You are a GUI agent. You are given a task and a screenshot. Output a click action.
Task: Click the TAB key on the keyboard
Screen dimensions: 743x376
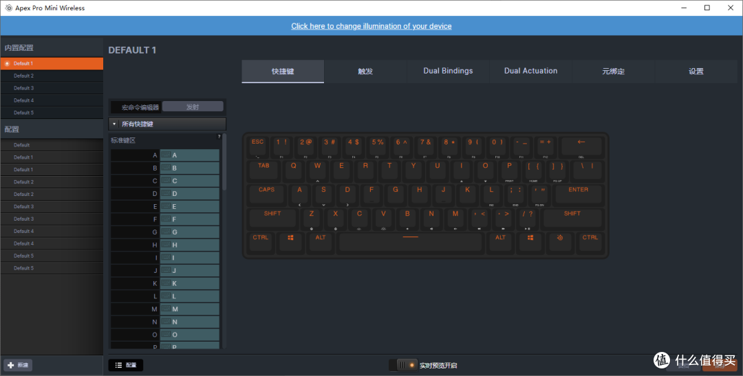(263, 170)
